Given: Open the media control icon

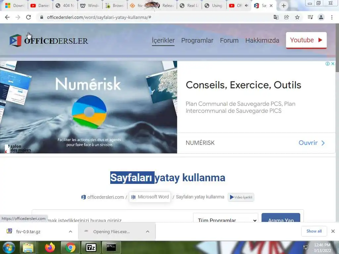Looking at the screenshot, I should tap(310, 17).
